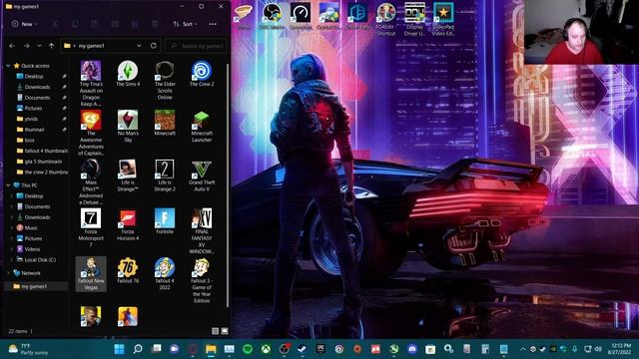Go back to the previous folder
The image size is (639, 359).
tap(12, 46)
